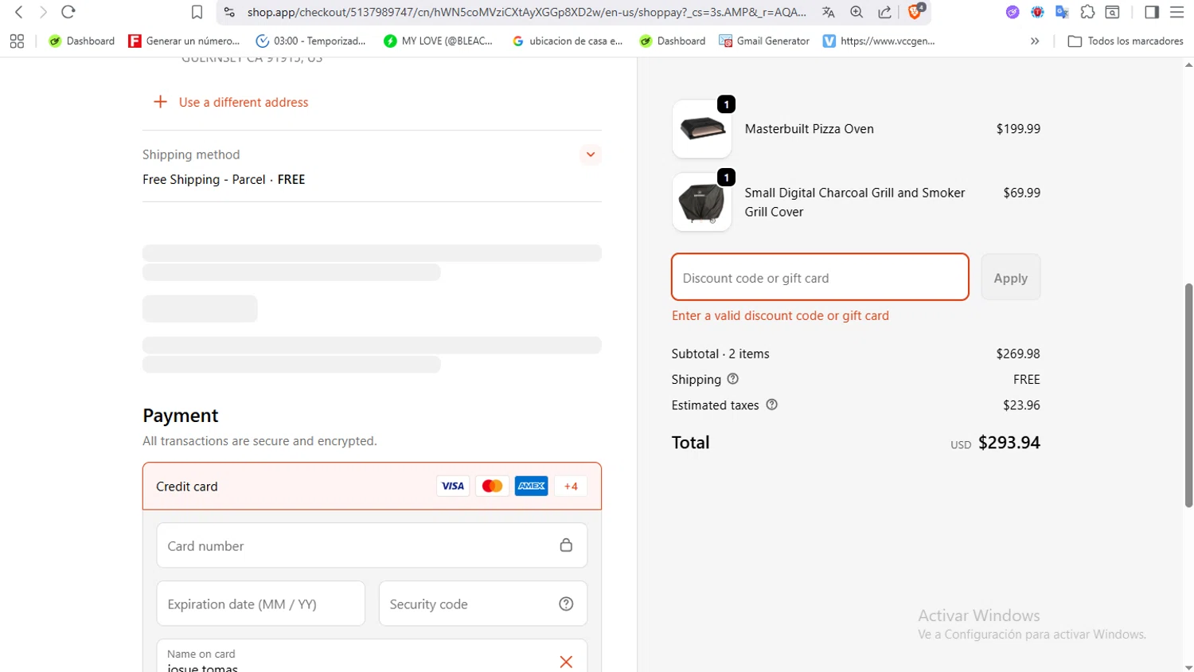Clear the Name on card field
This screenshot has height=672, width=1194.
[x=566, y=662]
